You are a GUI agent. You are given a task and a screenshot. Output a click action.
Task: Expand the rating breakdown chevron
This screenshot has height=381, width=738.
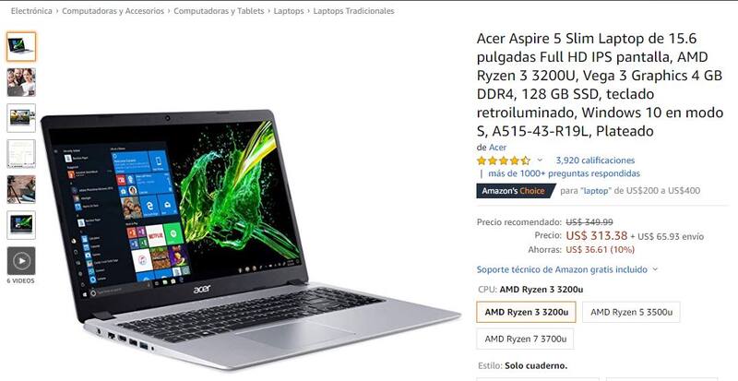click(540, 161)
